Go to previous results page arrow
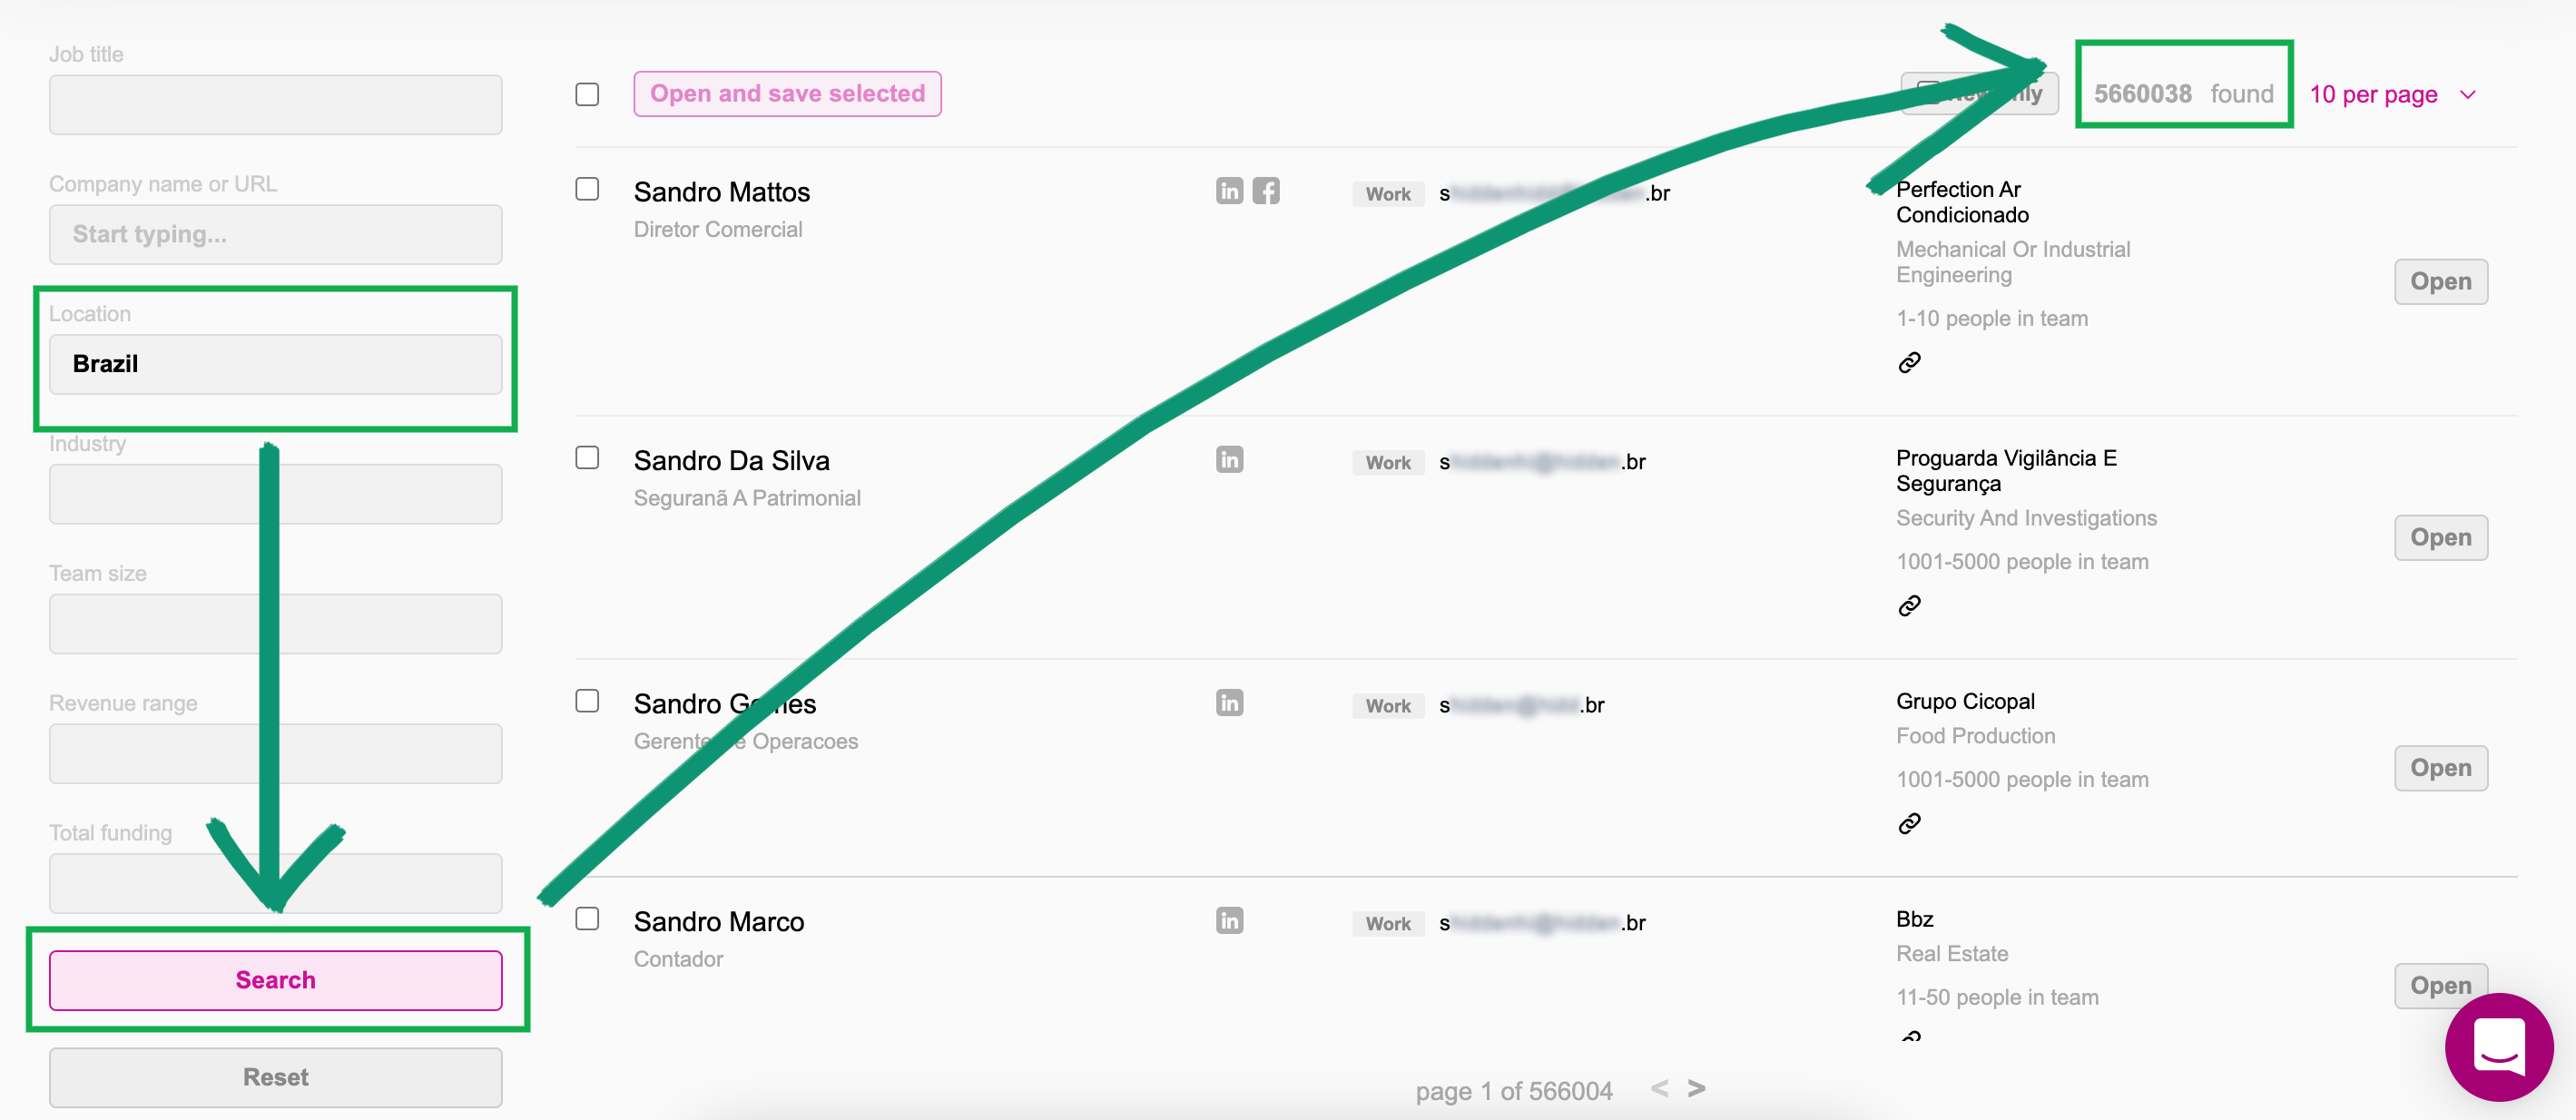 click(1659, 1088)
